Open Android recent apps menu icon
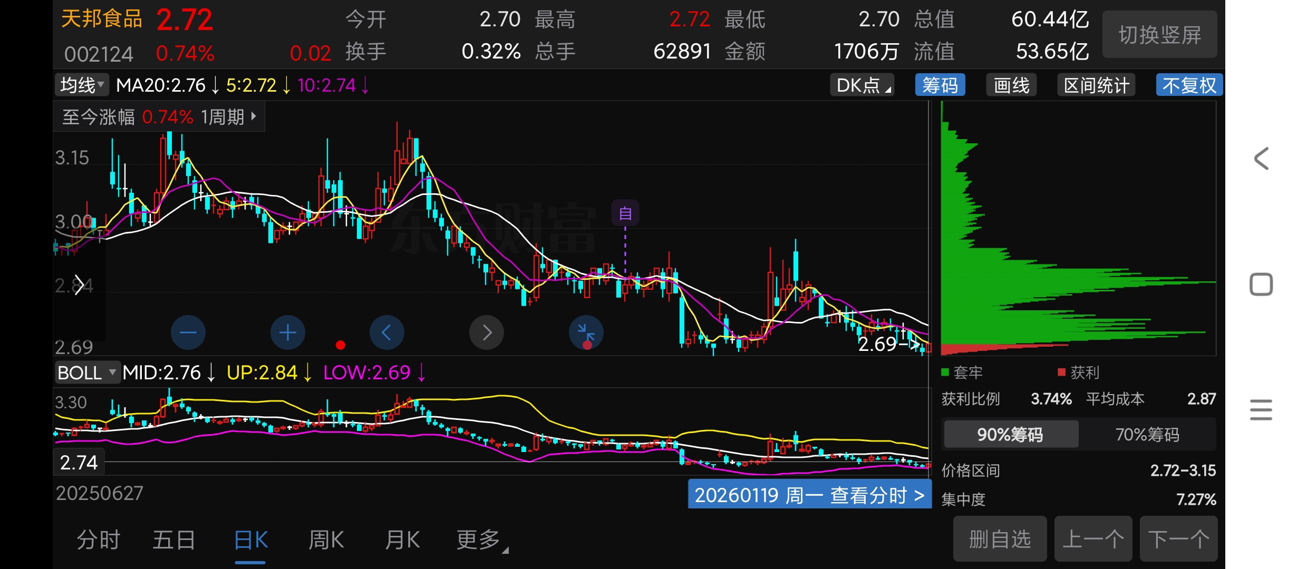Viewport: 1297px width, 569px height. click(1261, 409)
